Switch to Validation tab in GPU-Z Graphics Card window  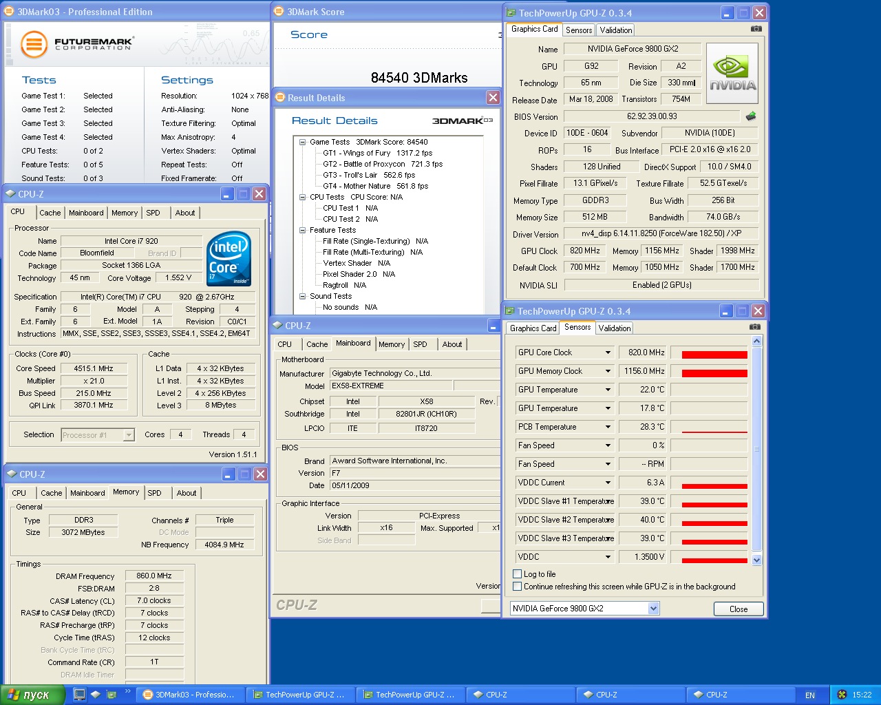click(x=615, y=30)
